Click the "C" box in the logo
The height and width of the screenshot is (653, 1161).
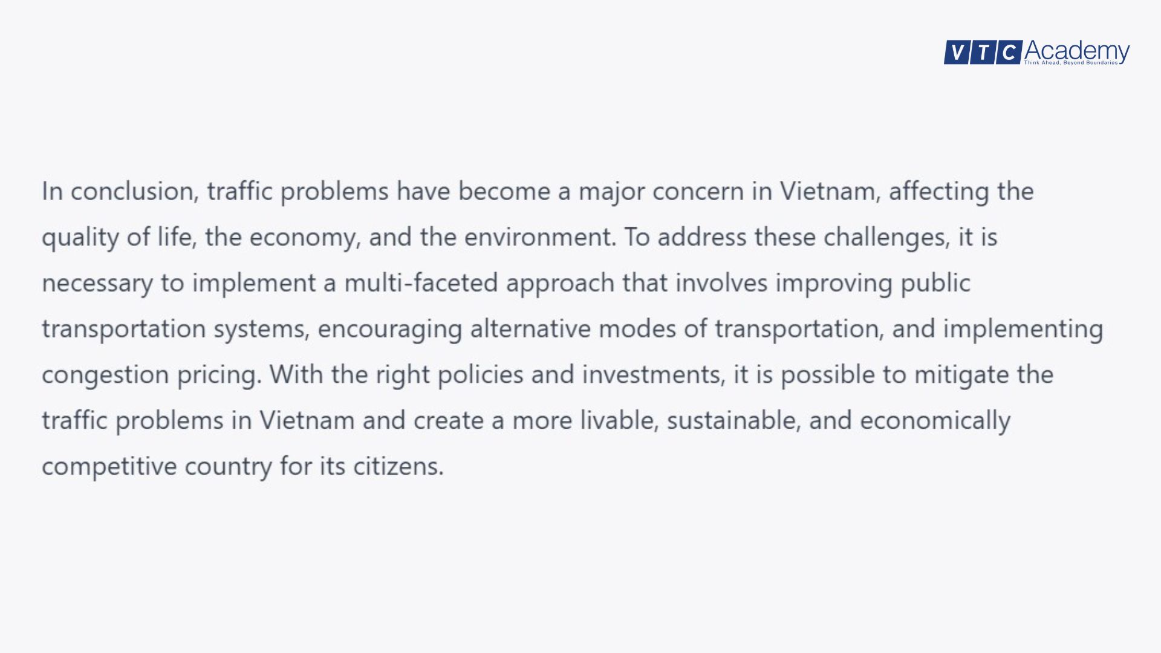pos(1009,53)
